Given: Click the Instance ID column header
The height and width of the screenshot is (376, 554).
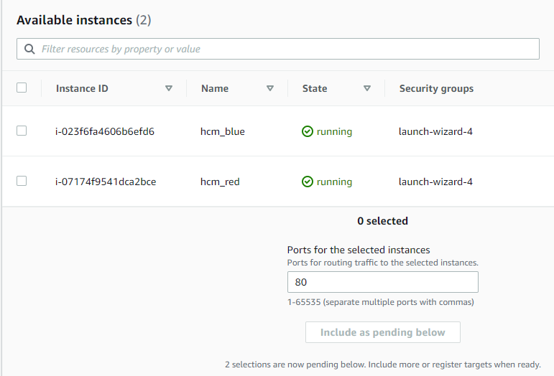Looking at the screenshot, I should coord(82,88).
